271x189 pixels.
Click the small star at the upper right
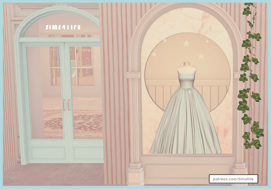207,41
